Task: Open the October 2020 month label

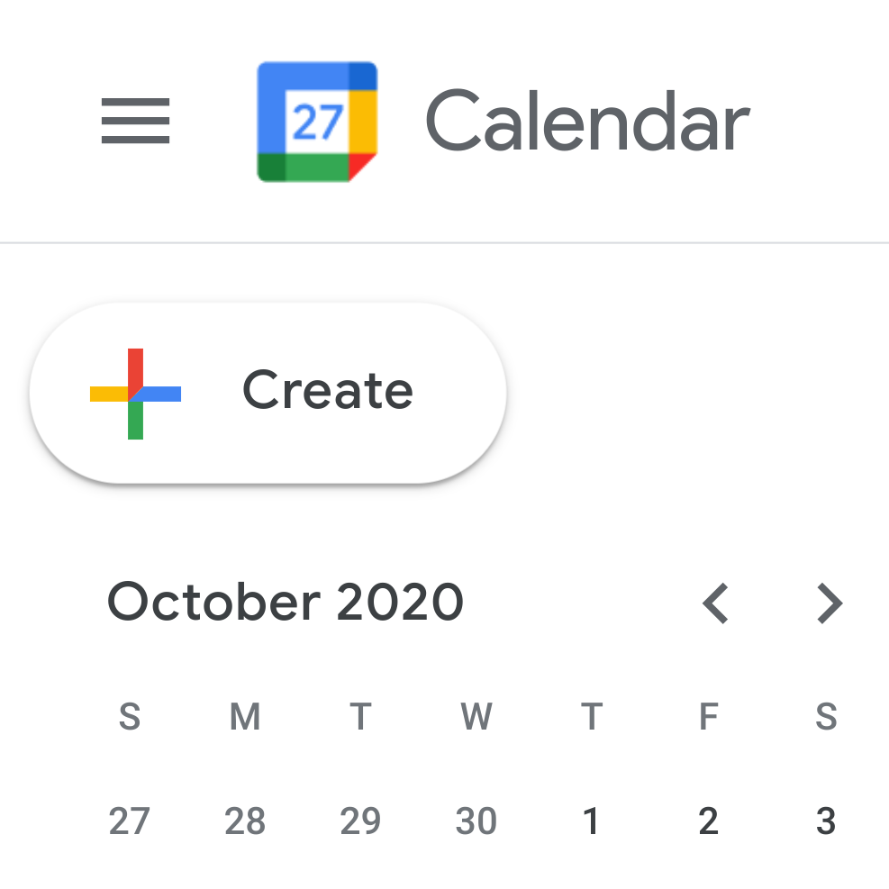Action: (285, 602)
